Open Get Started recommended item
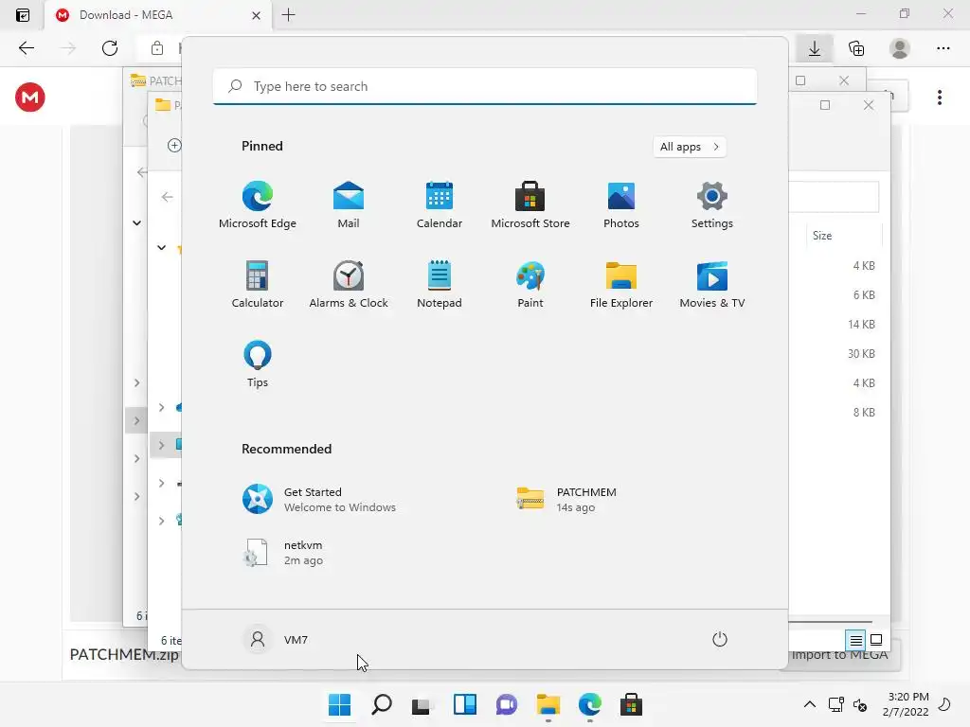 (320, 500)
